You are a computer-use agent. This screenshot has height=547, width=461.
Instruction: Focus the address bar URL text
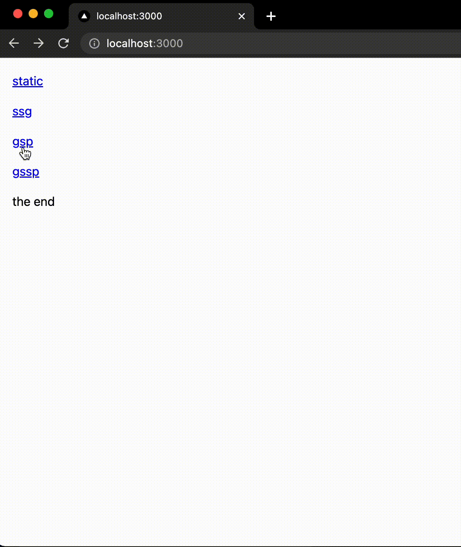pos(145,43)
